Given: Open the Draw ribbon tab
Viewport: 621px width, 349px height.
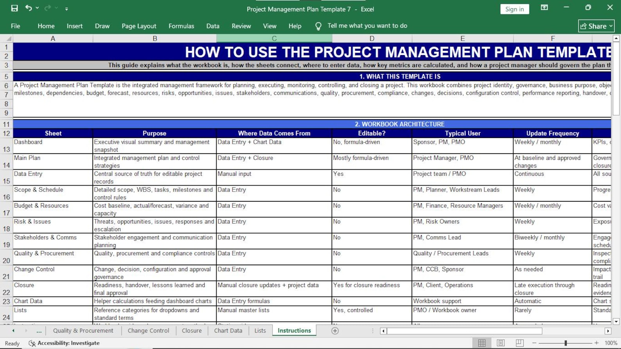Looking at the screenshot, I should click(102, 26).
